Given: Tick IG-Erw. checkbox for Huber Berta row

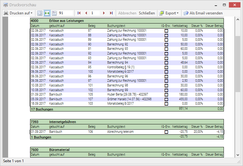Looking at the screenshot, I should point(166,95).
